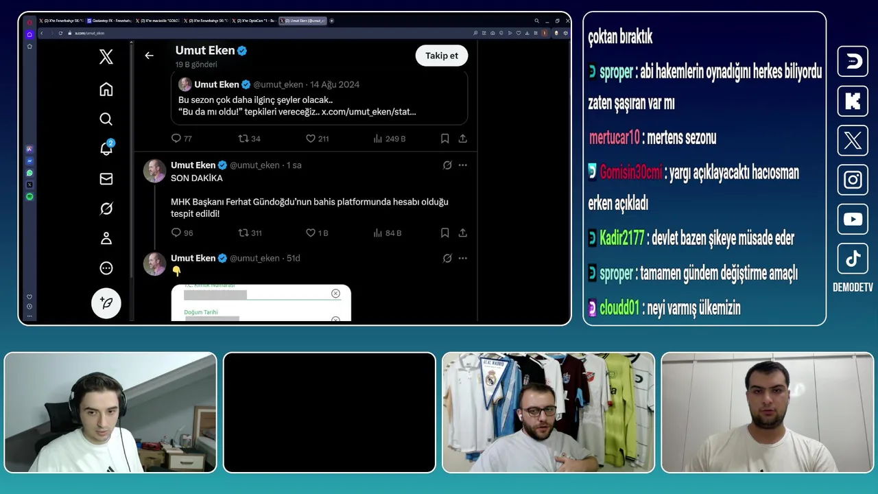This screenshot has width=878, height=494.
Task: Click the X logo in the stream overlay
Action: click(x=853, y=141)
